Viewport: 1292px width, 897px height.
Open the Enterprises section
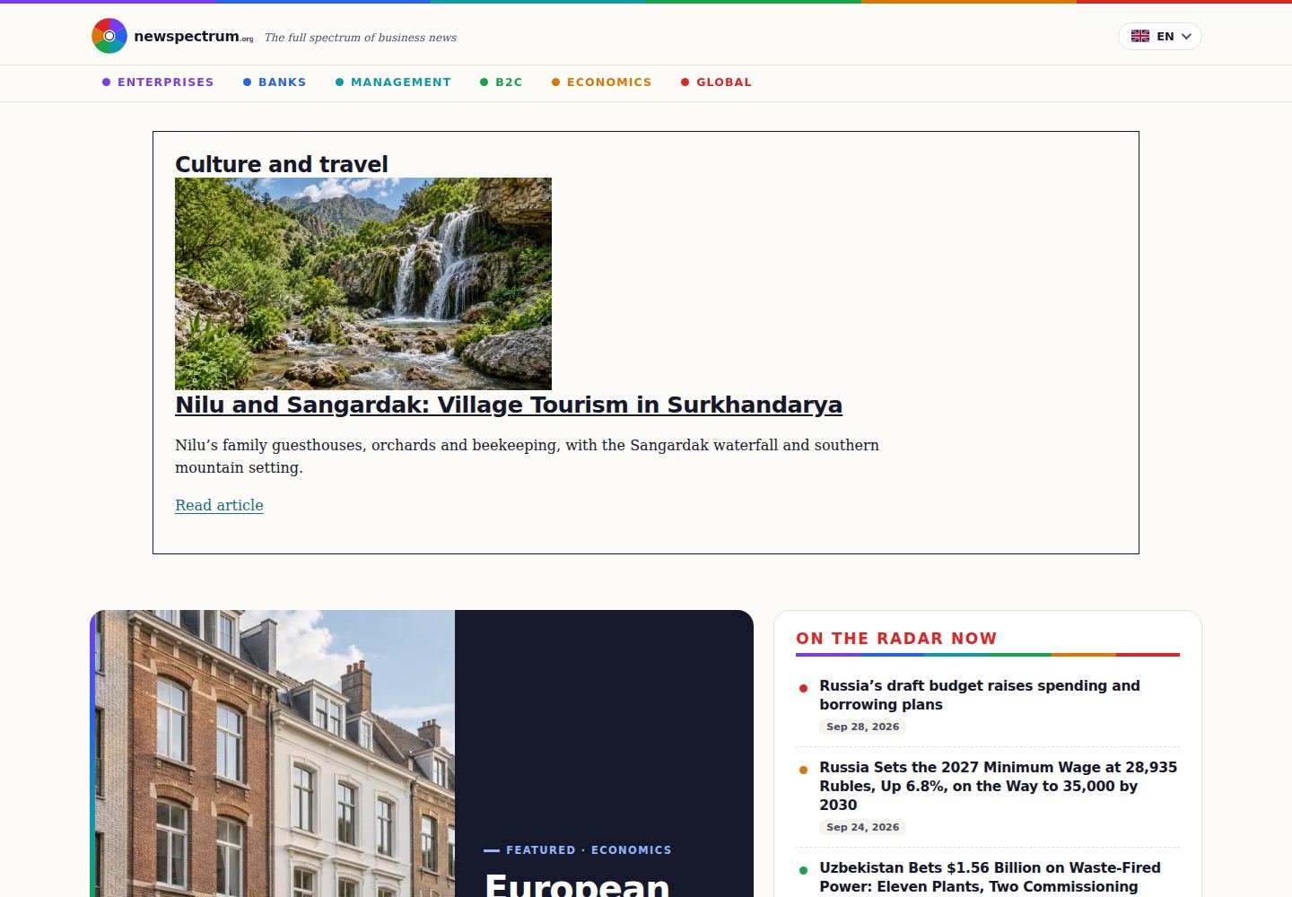click(158, 82)
